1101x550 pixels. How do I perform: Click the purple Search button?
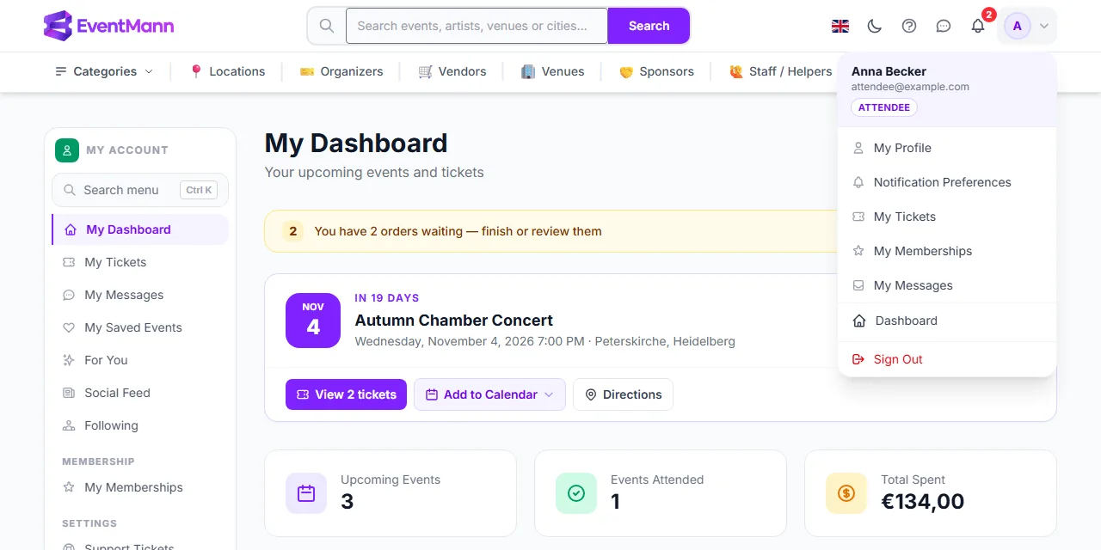point(649,26)
